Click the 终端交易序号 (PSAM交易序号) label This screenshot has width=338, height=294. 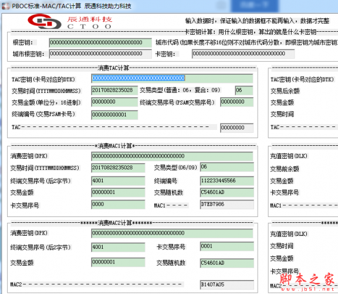(x=177, y=102)
